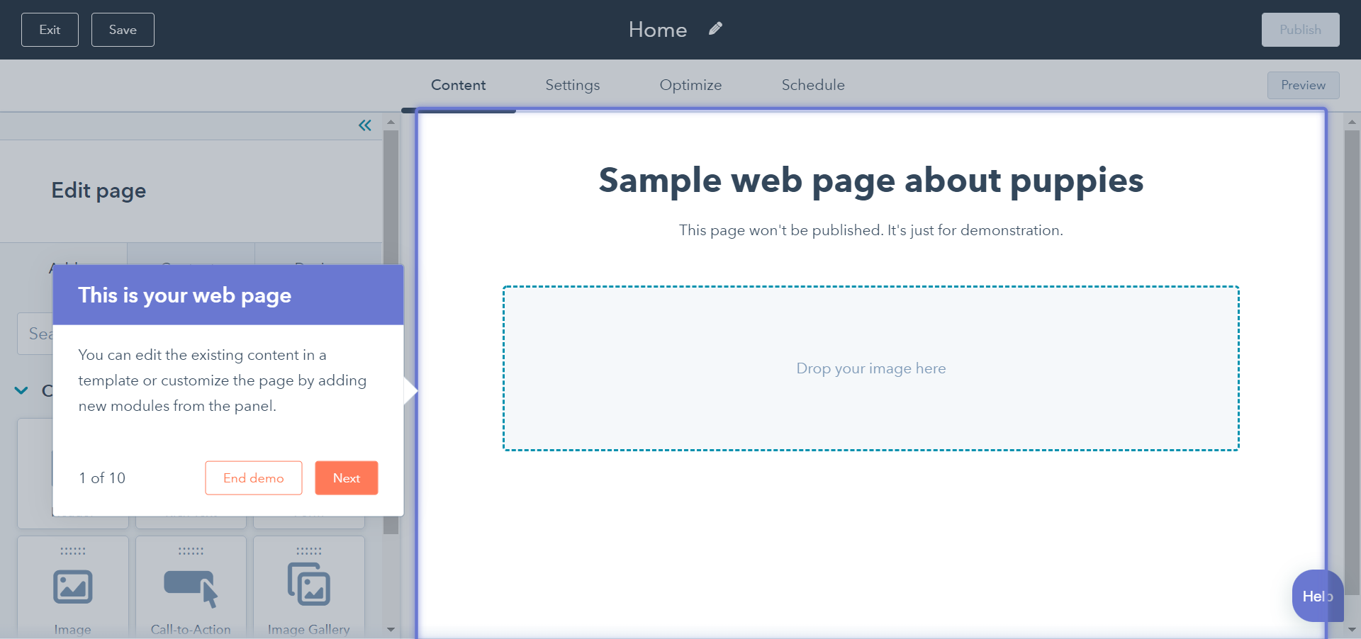This screenshot has height=639, width=1361.
Task: Click End demo to close the tutorial
Action: (x=253, y=477)
